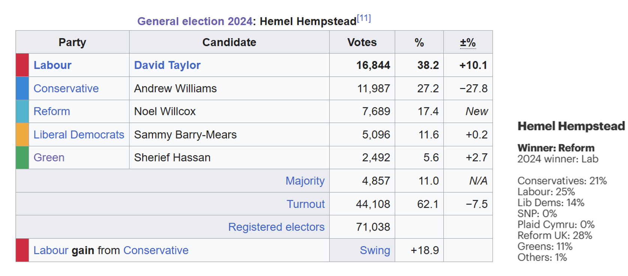Viewport: 628px width, 276px height.
Task: Click Conservative in the gain result row
Action: (156, 250)
